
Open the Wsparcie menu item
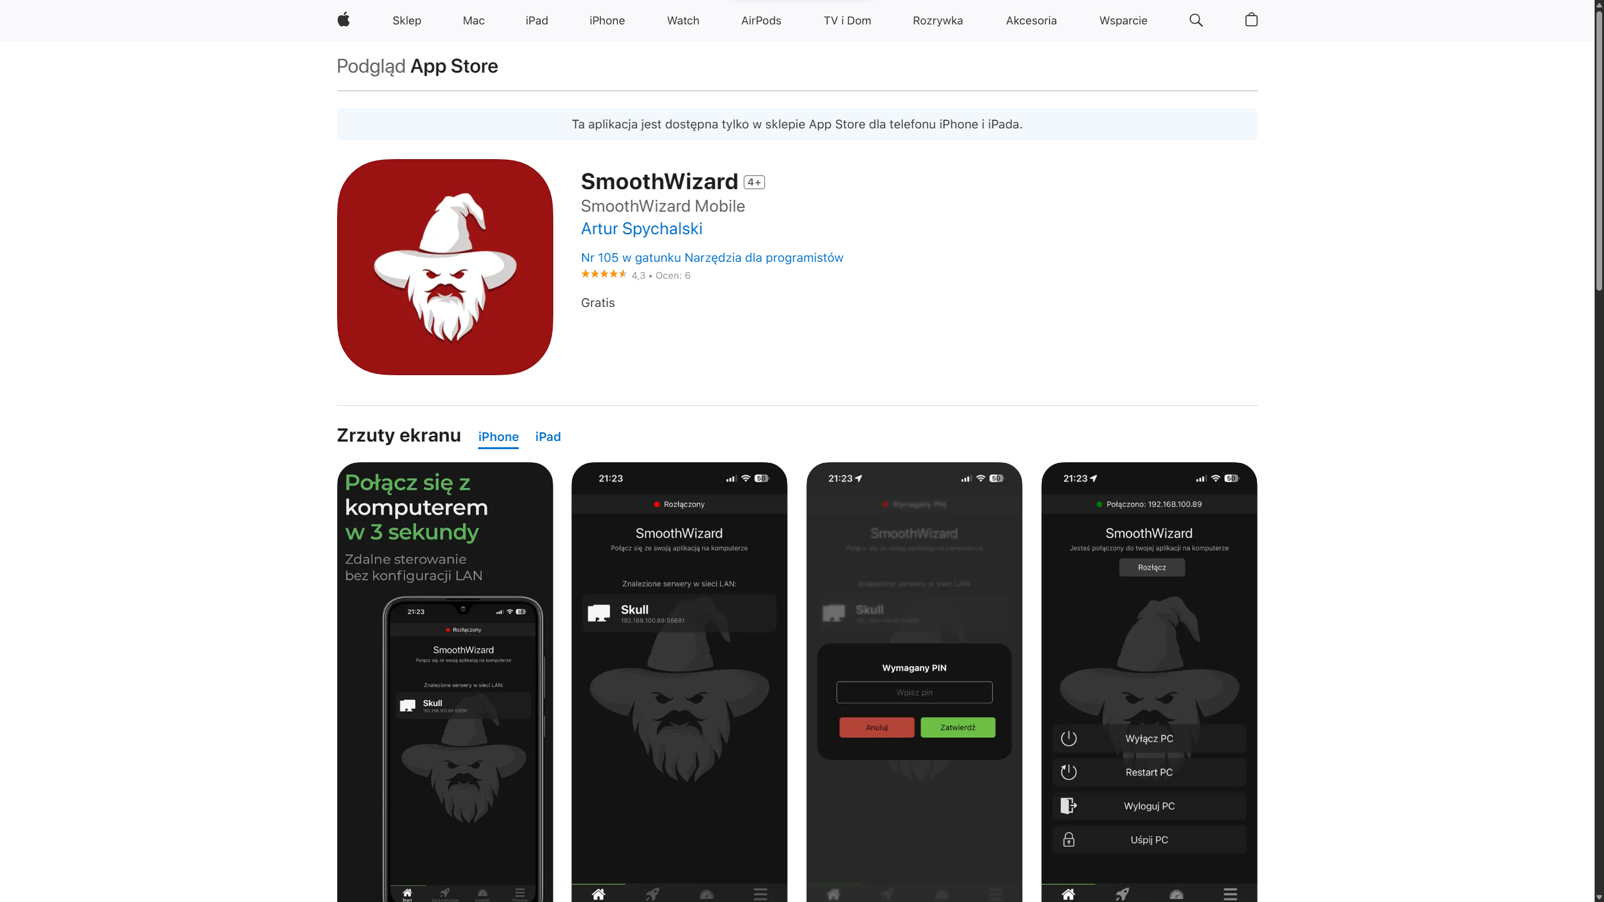pyautogui.click(x=1123, y=20)
